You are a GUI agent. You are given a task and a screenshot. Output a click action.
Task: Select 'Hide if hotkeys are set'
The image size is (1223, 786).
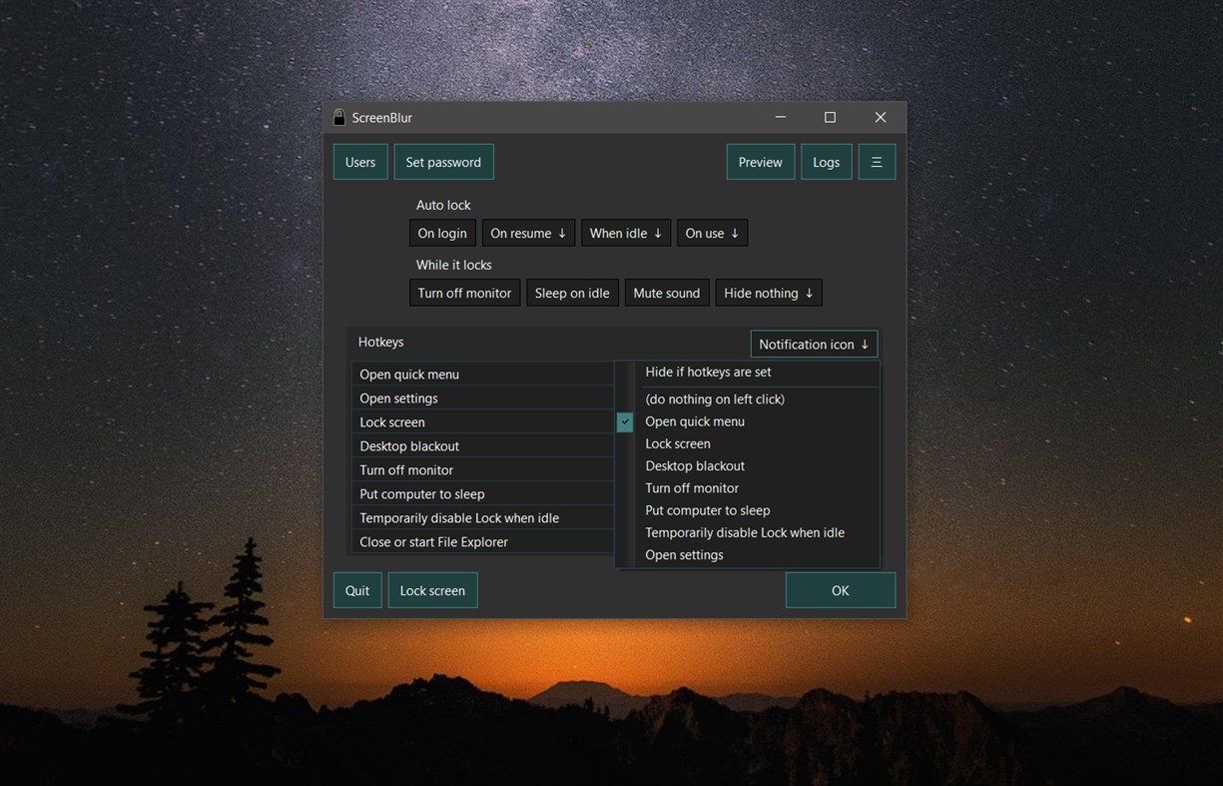click(x=708, y=372)
